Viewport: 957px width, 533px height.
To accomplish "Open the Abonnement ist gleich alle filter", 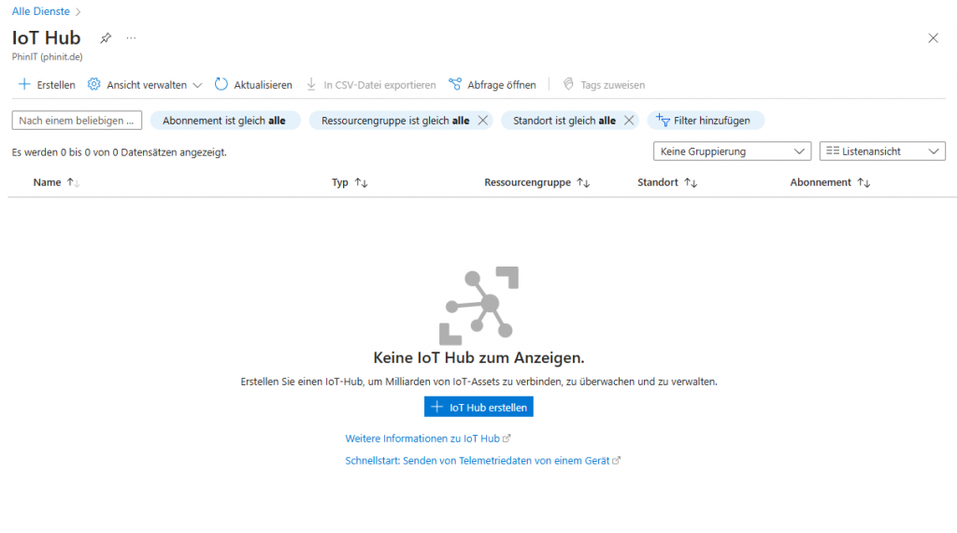I will coord(224,121).
